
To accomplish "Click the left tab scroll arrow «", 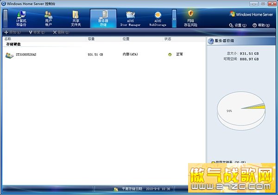I will click(x=6, y=19).
